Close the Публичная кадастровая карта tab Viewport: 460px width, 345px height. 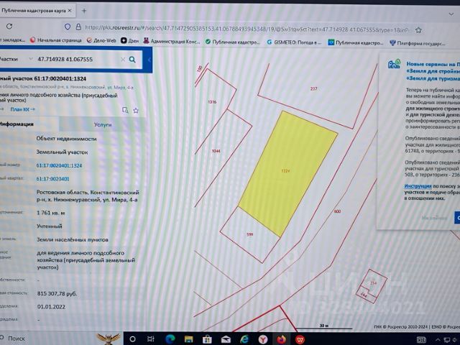(x=70, y=11)
